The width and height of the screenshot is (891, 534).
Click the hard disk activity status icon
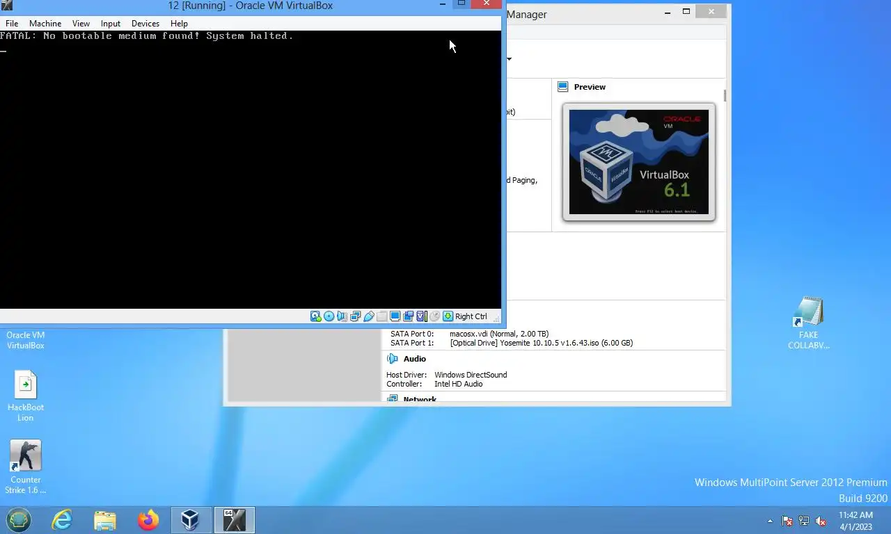tap(316, 316)
